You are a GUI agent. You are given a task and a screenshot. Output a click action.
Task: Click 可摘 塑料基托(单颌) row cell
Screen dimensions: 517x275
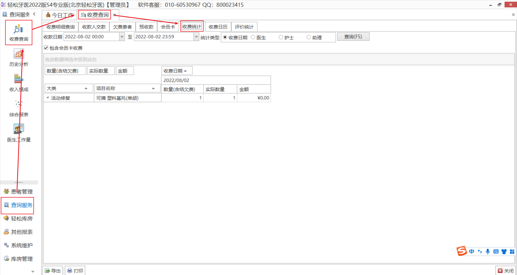click(x=128, y=98)
